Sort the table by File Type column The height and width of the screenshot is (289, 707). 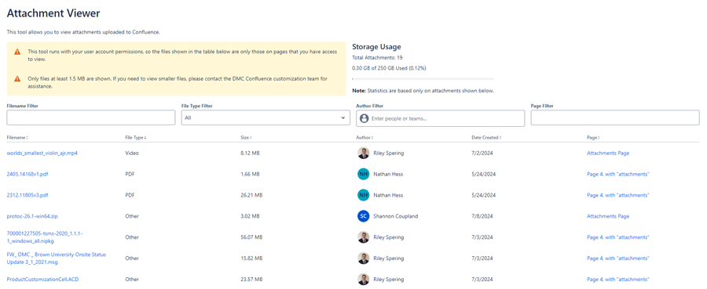(x=136, y=138)
